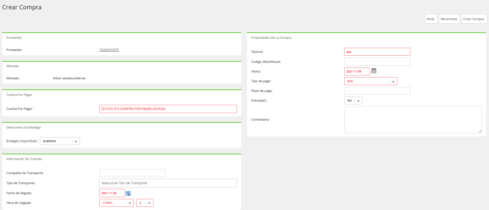Screen dimensions: 489x210
Task: Click the 'Propiedades De La Compra' heading
Action: tap(271, 38)
